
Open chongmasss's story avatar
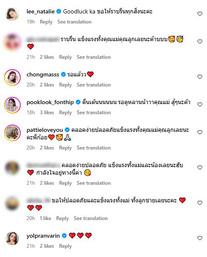pyautogui.click(x=12, y=77)
